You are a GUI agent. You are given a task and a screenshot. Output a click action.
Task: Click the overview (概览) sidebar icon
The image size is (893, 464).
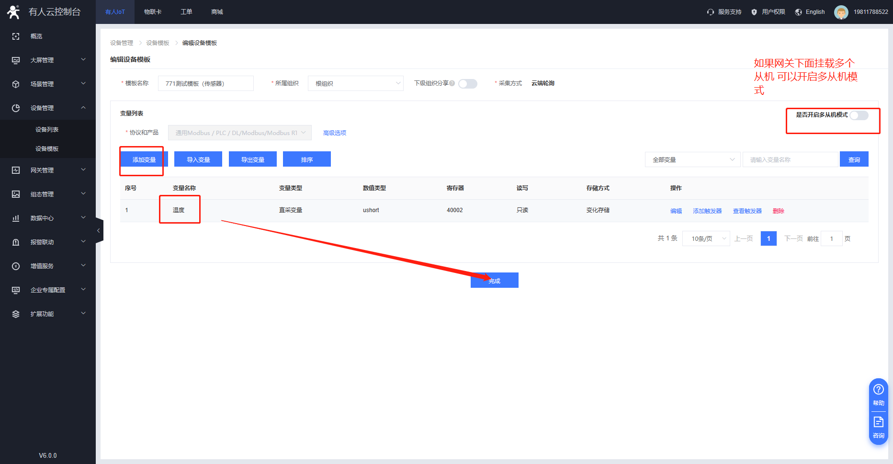pyautogui.click(x=16, y=36)
